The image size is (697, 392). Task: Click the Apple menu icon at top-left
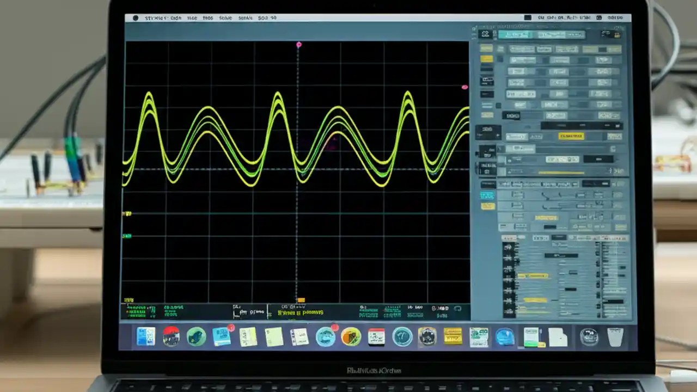(135, 17)
